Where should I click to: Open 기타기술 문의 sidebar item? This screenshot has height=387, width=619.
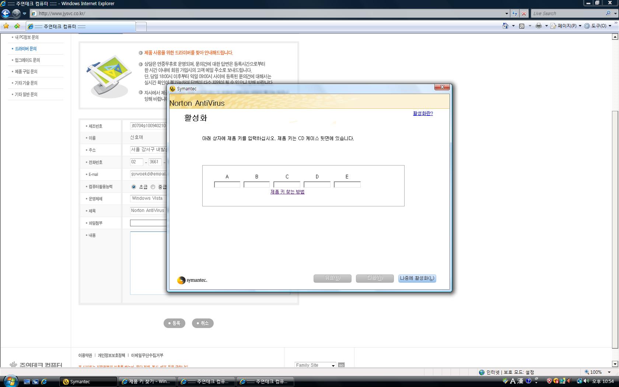point(26,83)
